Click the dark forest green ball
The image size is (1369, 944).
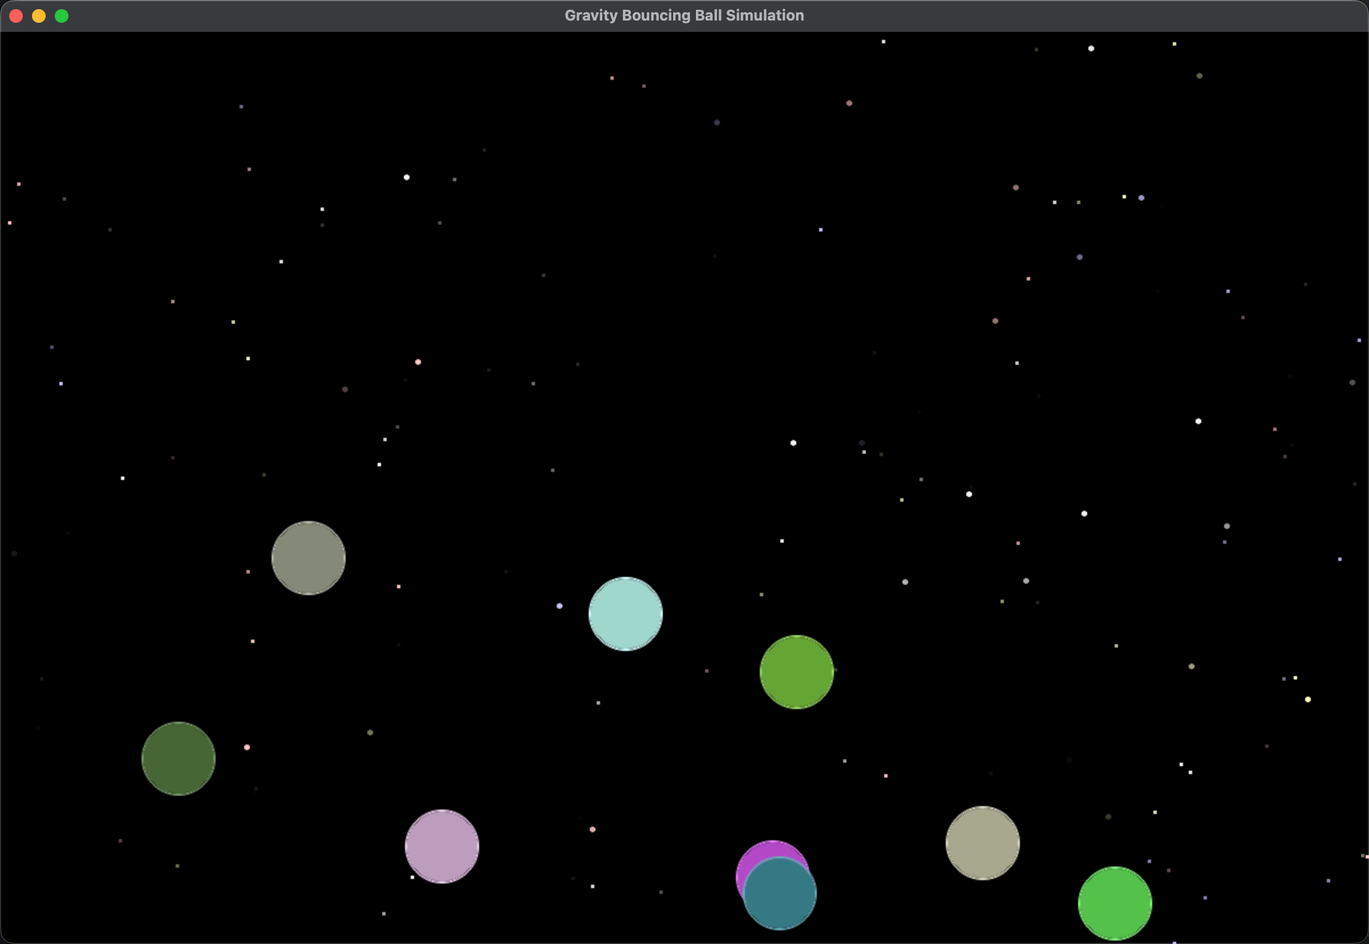pos(178,758)
